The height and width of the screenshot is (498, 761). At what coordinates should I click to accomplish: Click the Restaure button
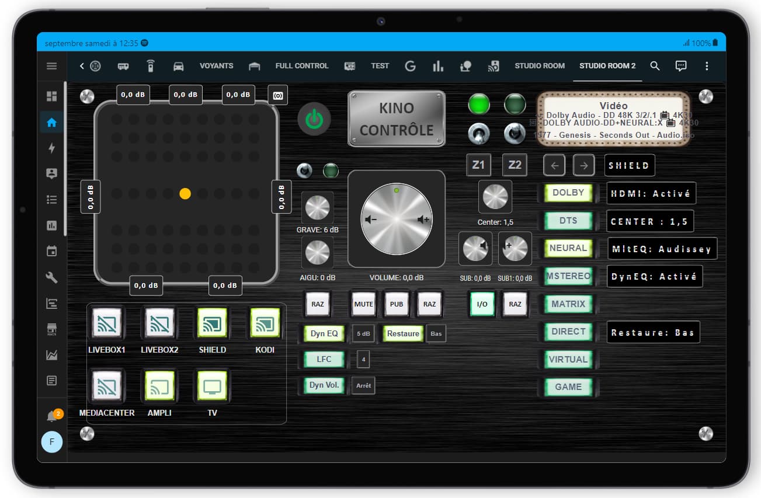403,334
